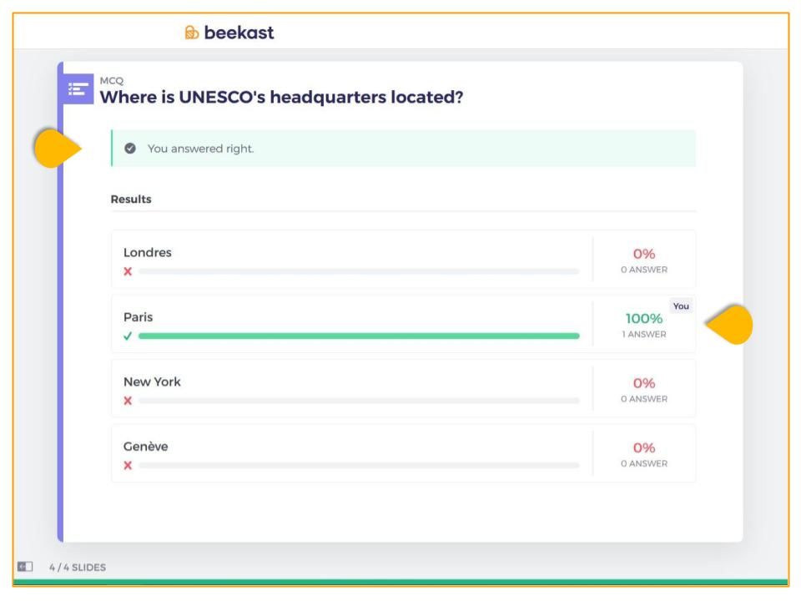
Task: Click the purple MCQ list icon
Action: [78, 89]
